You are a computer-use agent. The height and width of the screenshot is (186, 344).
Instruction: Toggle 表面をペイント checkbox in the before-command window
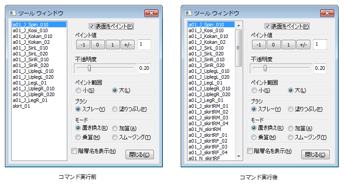click(x=92, y=26)
